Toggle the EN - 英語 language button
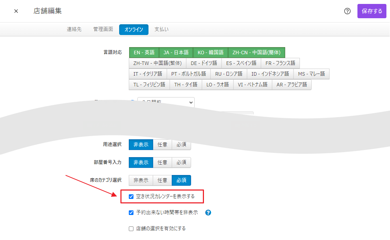The height and width of the screenshot is (240, 390). (144, 52)
